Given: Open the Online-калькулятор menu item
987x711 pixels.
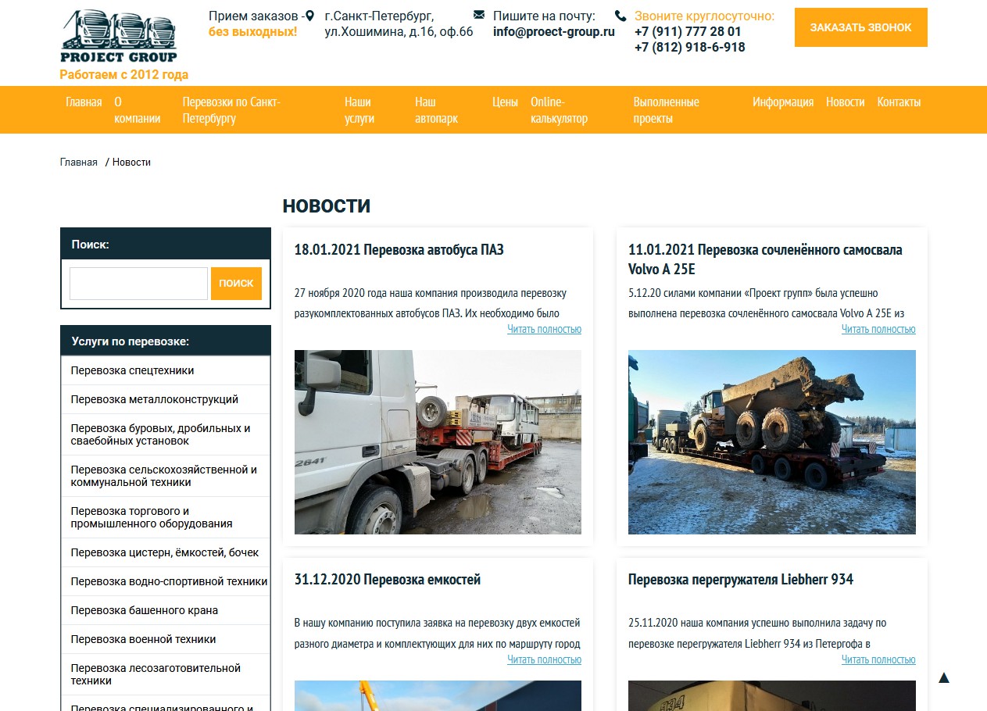Looking at the screenshot, I should [x=559, y=110].
